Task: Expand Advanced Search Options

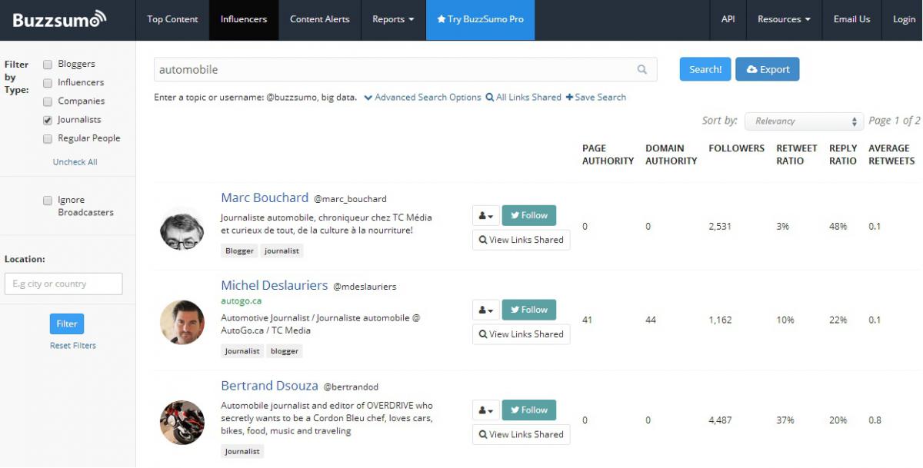Action: (x=422, y=98)
